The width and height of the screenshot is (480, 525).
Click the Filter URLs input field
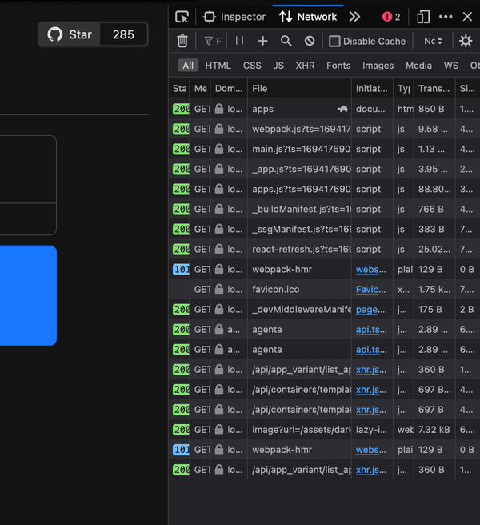[x=214, y=41]
